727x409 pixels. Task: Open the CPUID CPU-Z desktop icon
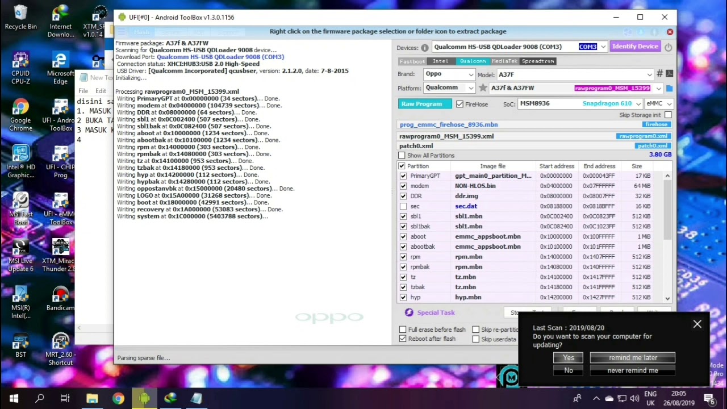point(20,68)
